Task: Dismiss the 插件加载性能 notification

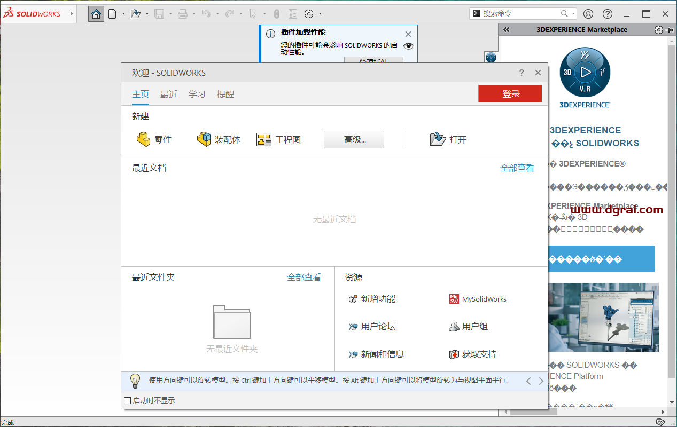Action: pyautogui.click(x=408, y=34)
